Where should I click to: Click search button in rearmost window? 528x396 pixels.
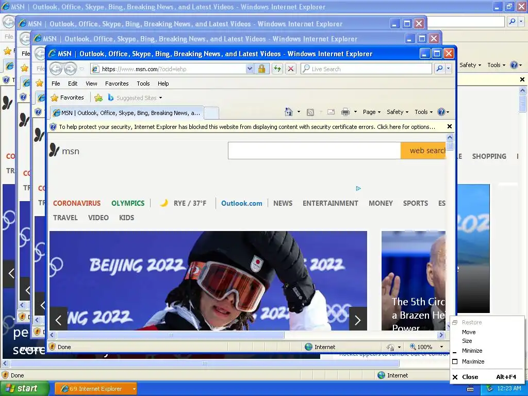click(512, 22)
